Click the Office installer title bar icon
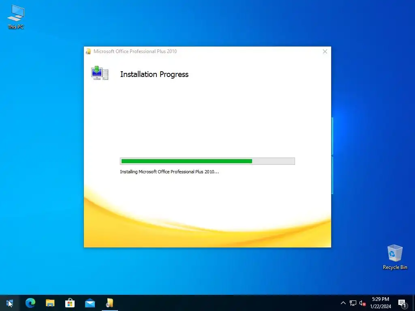The height and width of the screenshot is (311, 415). [88, 51]
